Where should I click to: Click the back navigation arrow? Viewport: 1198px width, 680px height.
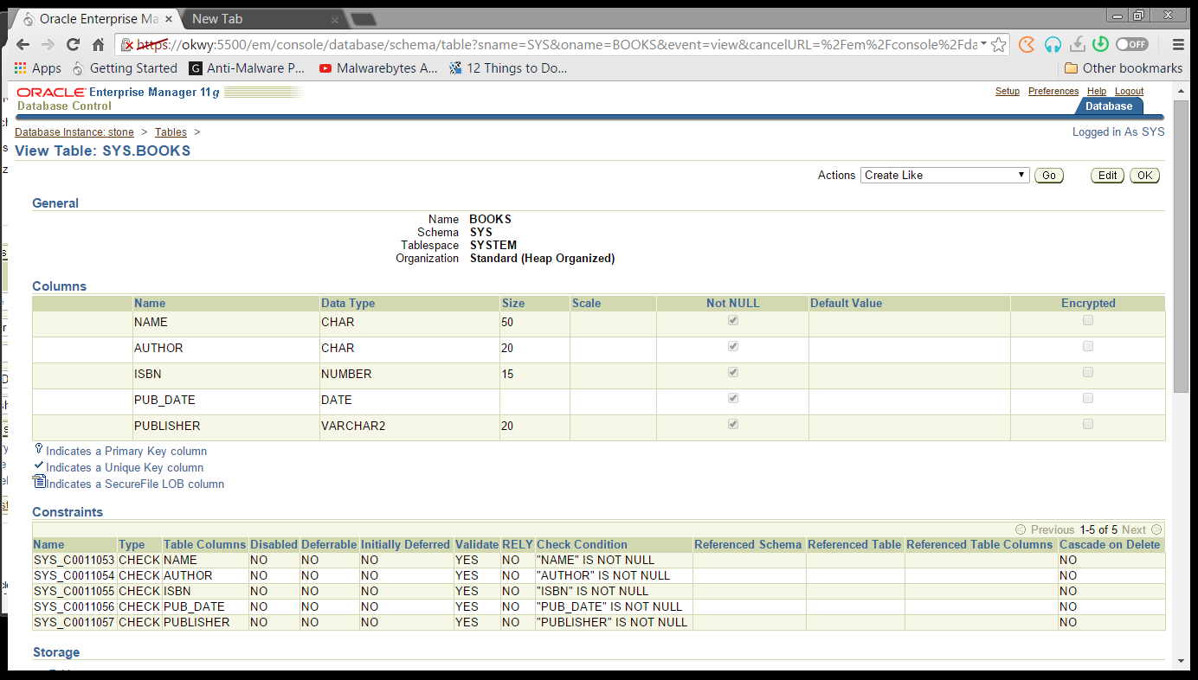point(23,43)
